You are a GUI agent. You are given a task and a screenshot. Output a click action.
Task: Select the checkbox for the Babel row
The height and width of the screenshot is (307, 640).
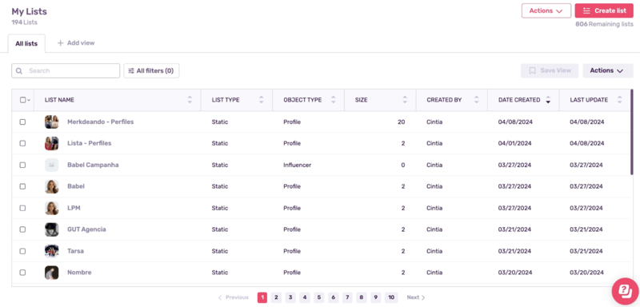pos(22,186)
